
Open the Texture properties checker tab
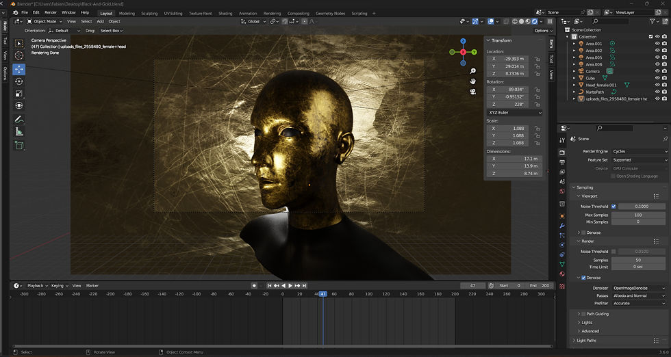tap(562, 286)
